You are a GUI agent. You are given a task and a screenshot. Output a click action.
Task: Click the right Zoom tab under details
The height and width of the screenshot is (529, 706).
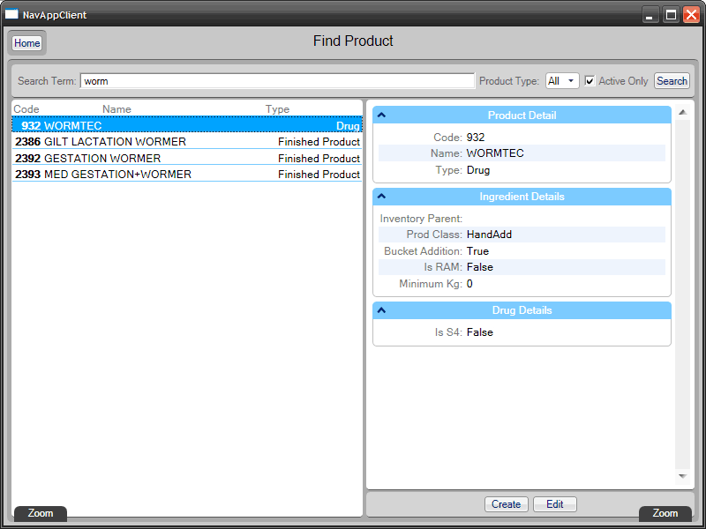point(665,513)
